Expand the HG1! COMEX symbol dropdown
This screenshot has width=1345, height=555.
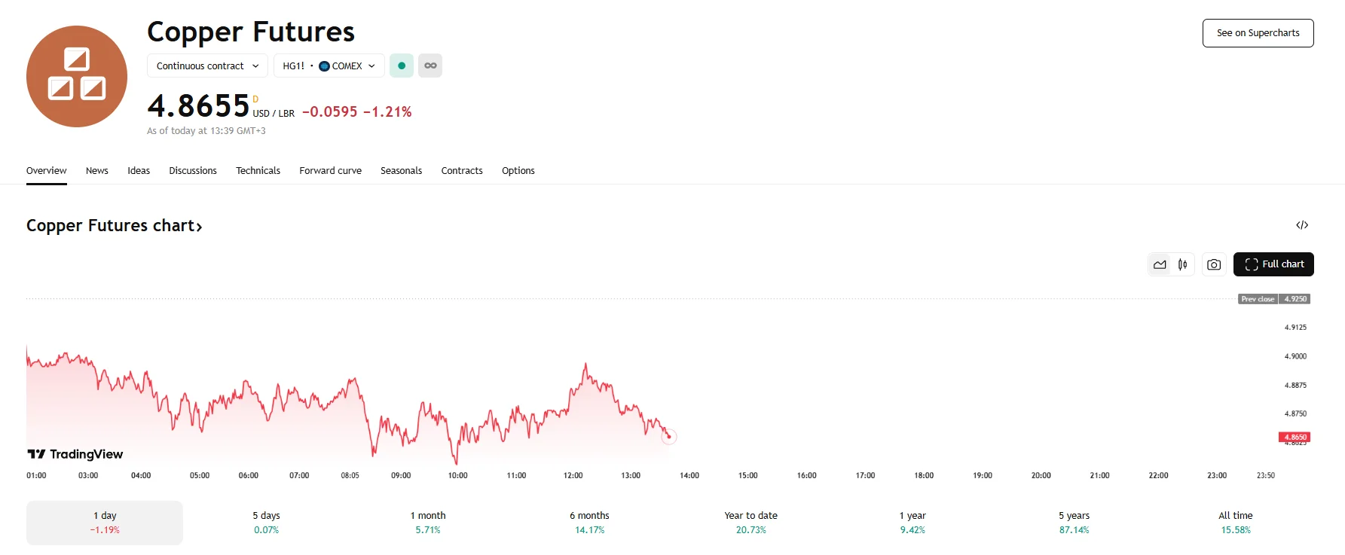(329, 66)
